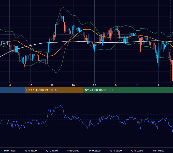Click the 4/10 18:00 date label
173x153 pixels.
52,150
